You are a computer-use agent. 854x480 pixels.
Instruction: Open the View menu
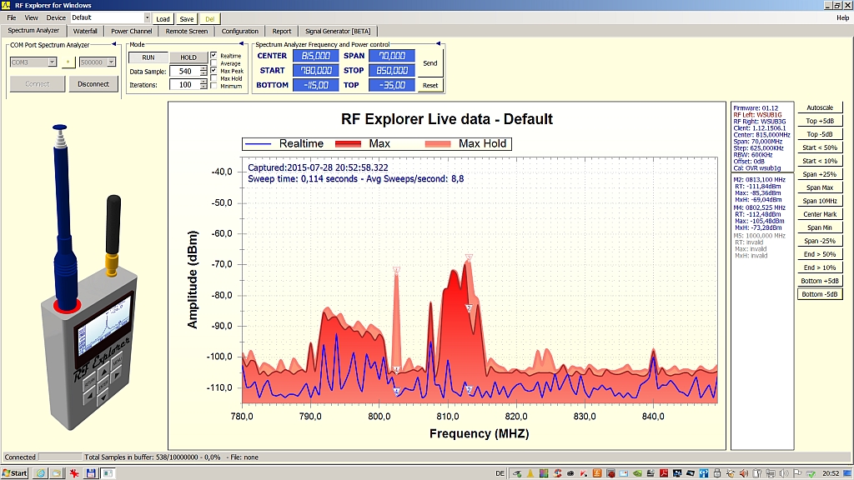(32, 18)
